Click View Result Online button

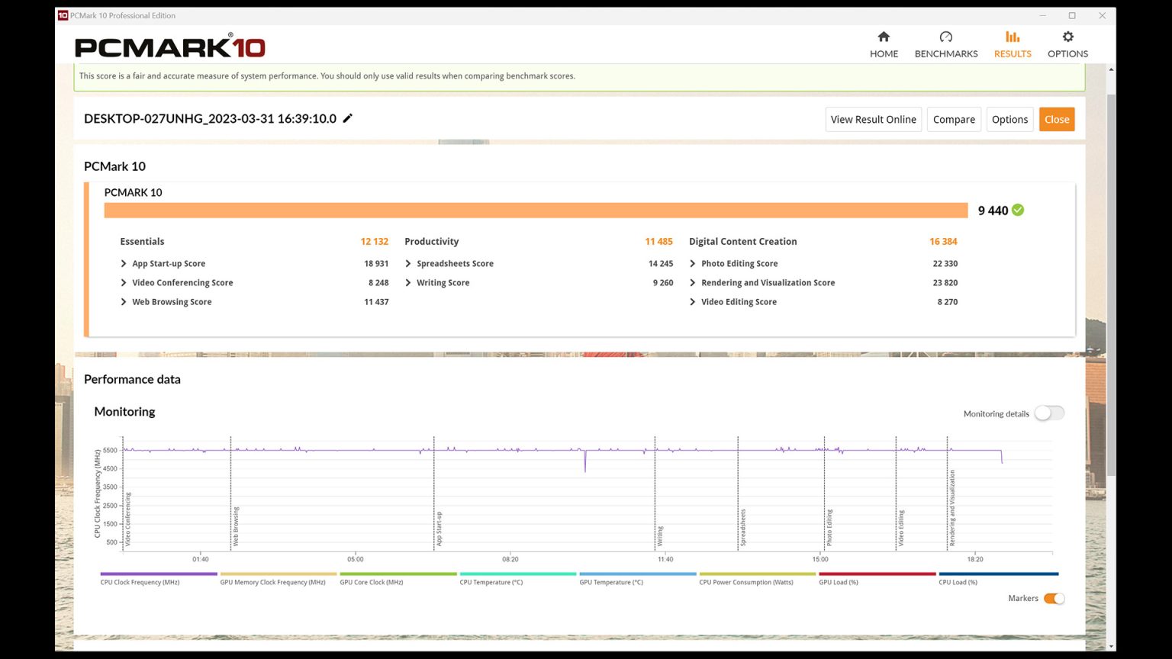coord(873,119)
